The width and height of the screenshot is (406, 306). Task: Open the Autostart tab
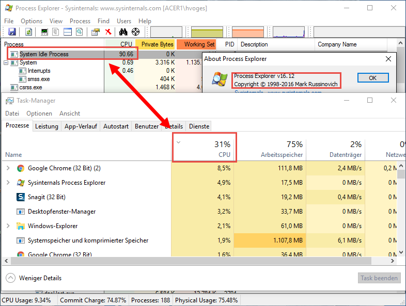(x=116, y=126)
